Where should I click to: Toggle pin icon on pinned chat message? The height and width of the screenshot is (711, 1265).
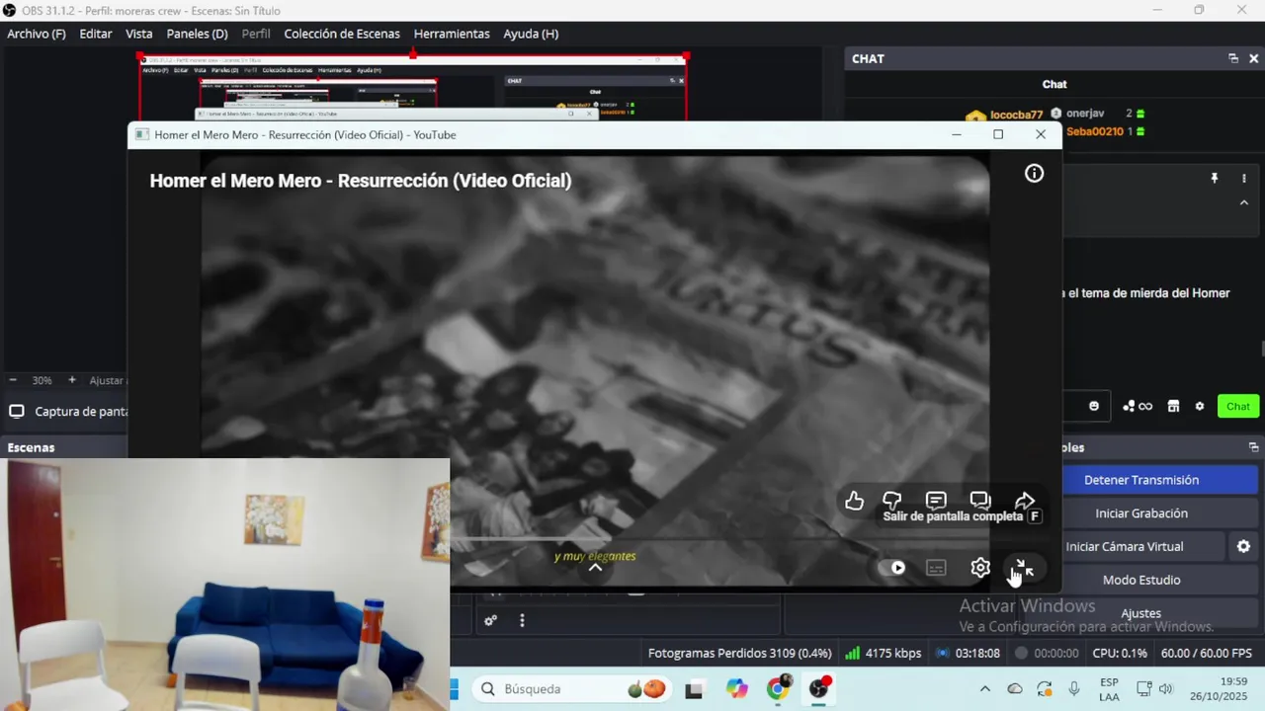[x=1215, y=179]
